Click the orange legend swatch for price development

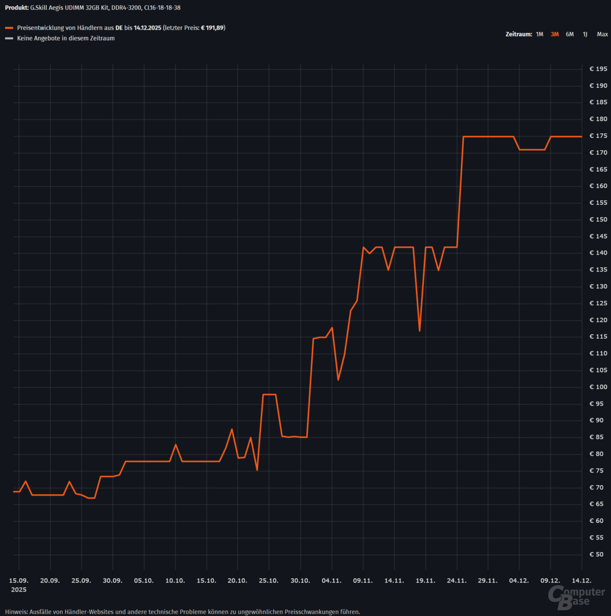coord(9,28)
